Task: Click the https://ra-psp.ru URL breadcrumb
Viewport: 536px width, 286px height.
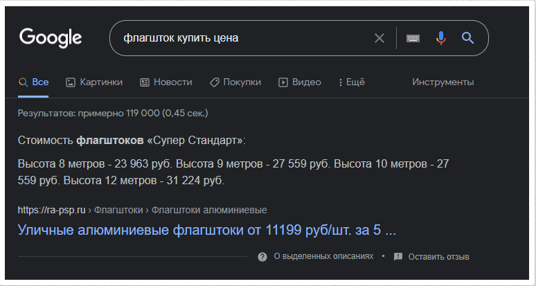Action: [52, 210]
